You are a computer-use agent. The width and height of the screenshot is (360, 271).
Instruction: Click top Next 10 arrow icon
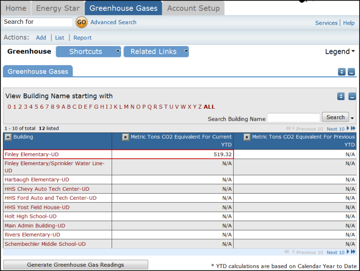[x=348, y=128]
